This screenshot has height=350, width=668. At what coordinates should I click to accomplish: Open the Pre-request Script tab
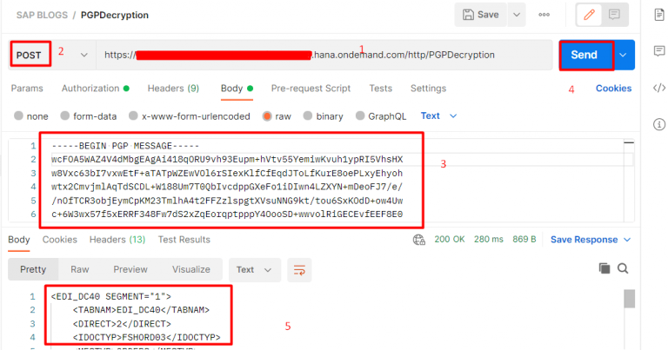pos(311,88)
